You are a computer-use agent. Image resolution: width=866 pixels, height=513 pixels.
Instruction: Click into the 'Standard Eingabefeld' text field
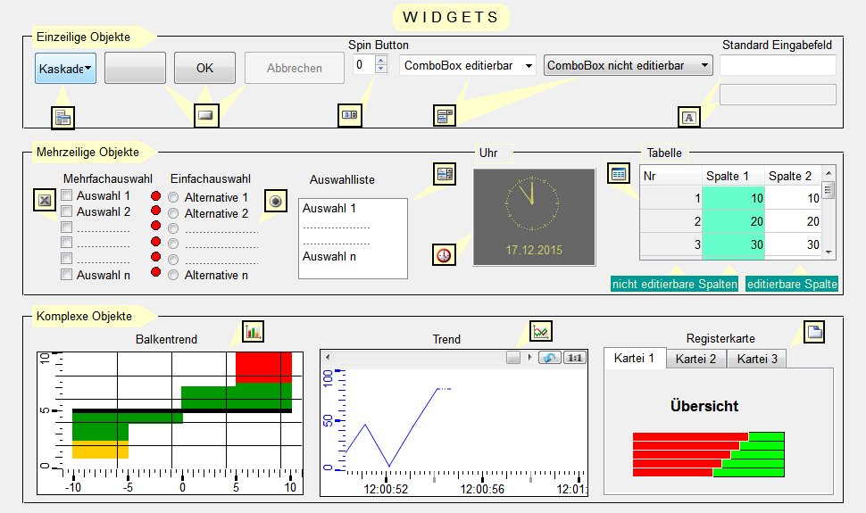click(x=778, y=65)
